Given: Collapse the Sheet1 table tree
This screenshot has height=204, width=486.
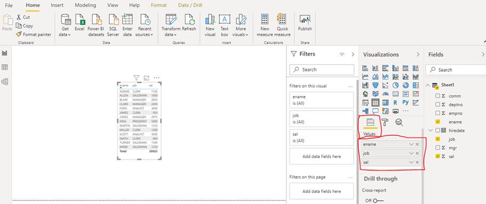Looking at the screenshot, I should [428, 85].
